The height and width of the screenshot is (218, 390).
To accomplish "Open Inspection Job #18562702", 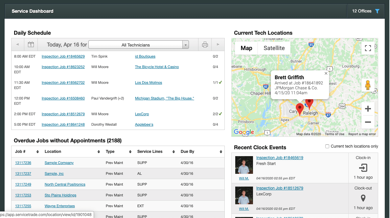I will [63, 82].
